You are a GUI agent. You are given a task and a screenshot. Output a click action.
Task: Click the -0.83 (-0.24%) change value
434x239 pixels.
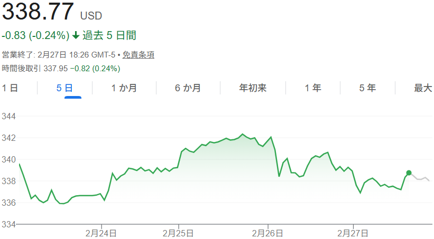pos(35,36)
